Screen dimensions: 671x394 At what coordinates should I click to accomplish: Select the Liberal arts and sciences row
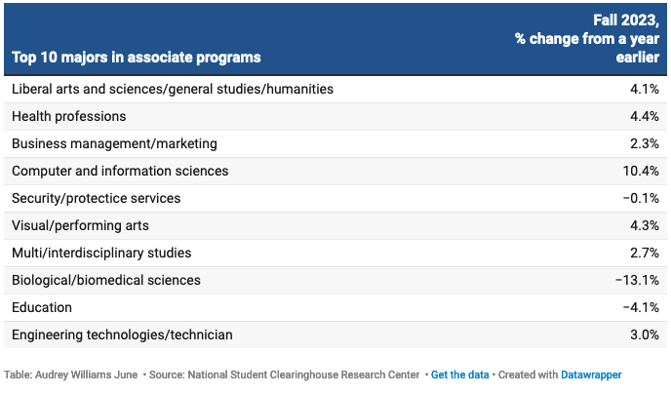click(173, 89)
